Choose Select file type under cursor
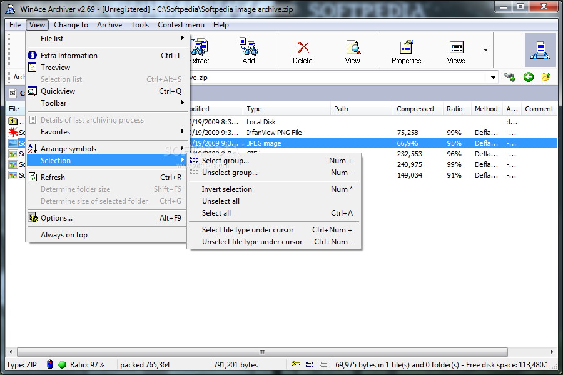This screenshot has width=563, height=375. coord(275,229)
